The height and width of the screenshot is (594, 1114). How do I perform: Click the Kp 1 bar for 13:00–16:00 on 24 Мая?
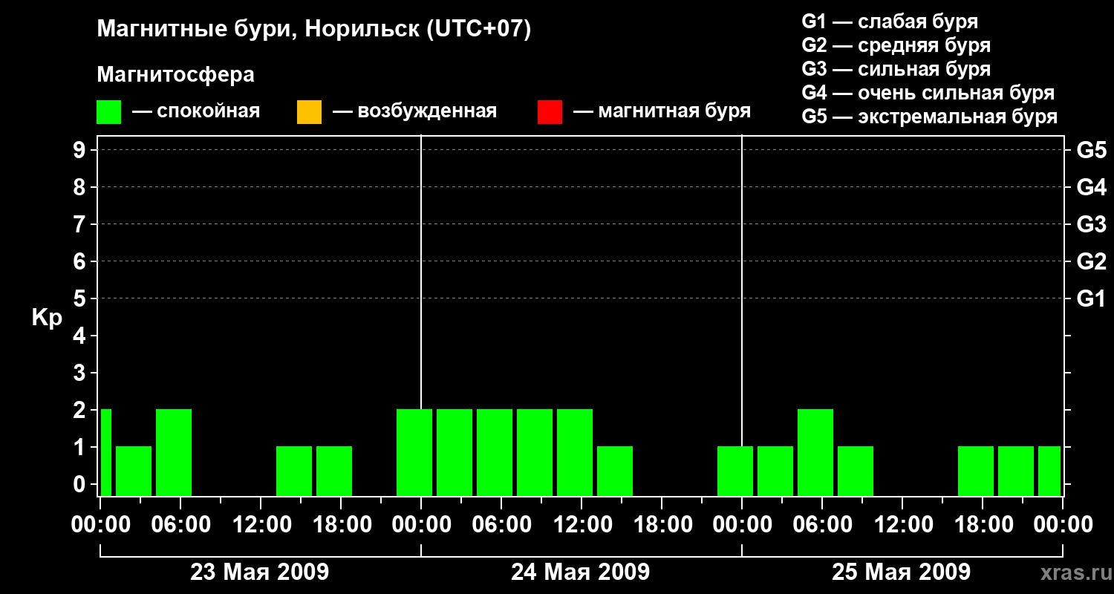[x=615, y=471]
